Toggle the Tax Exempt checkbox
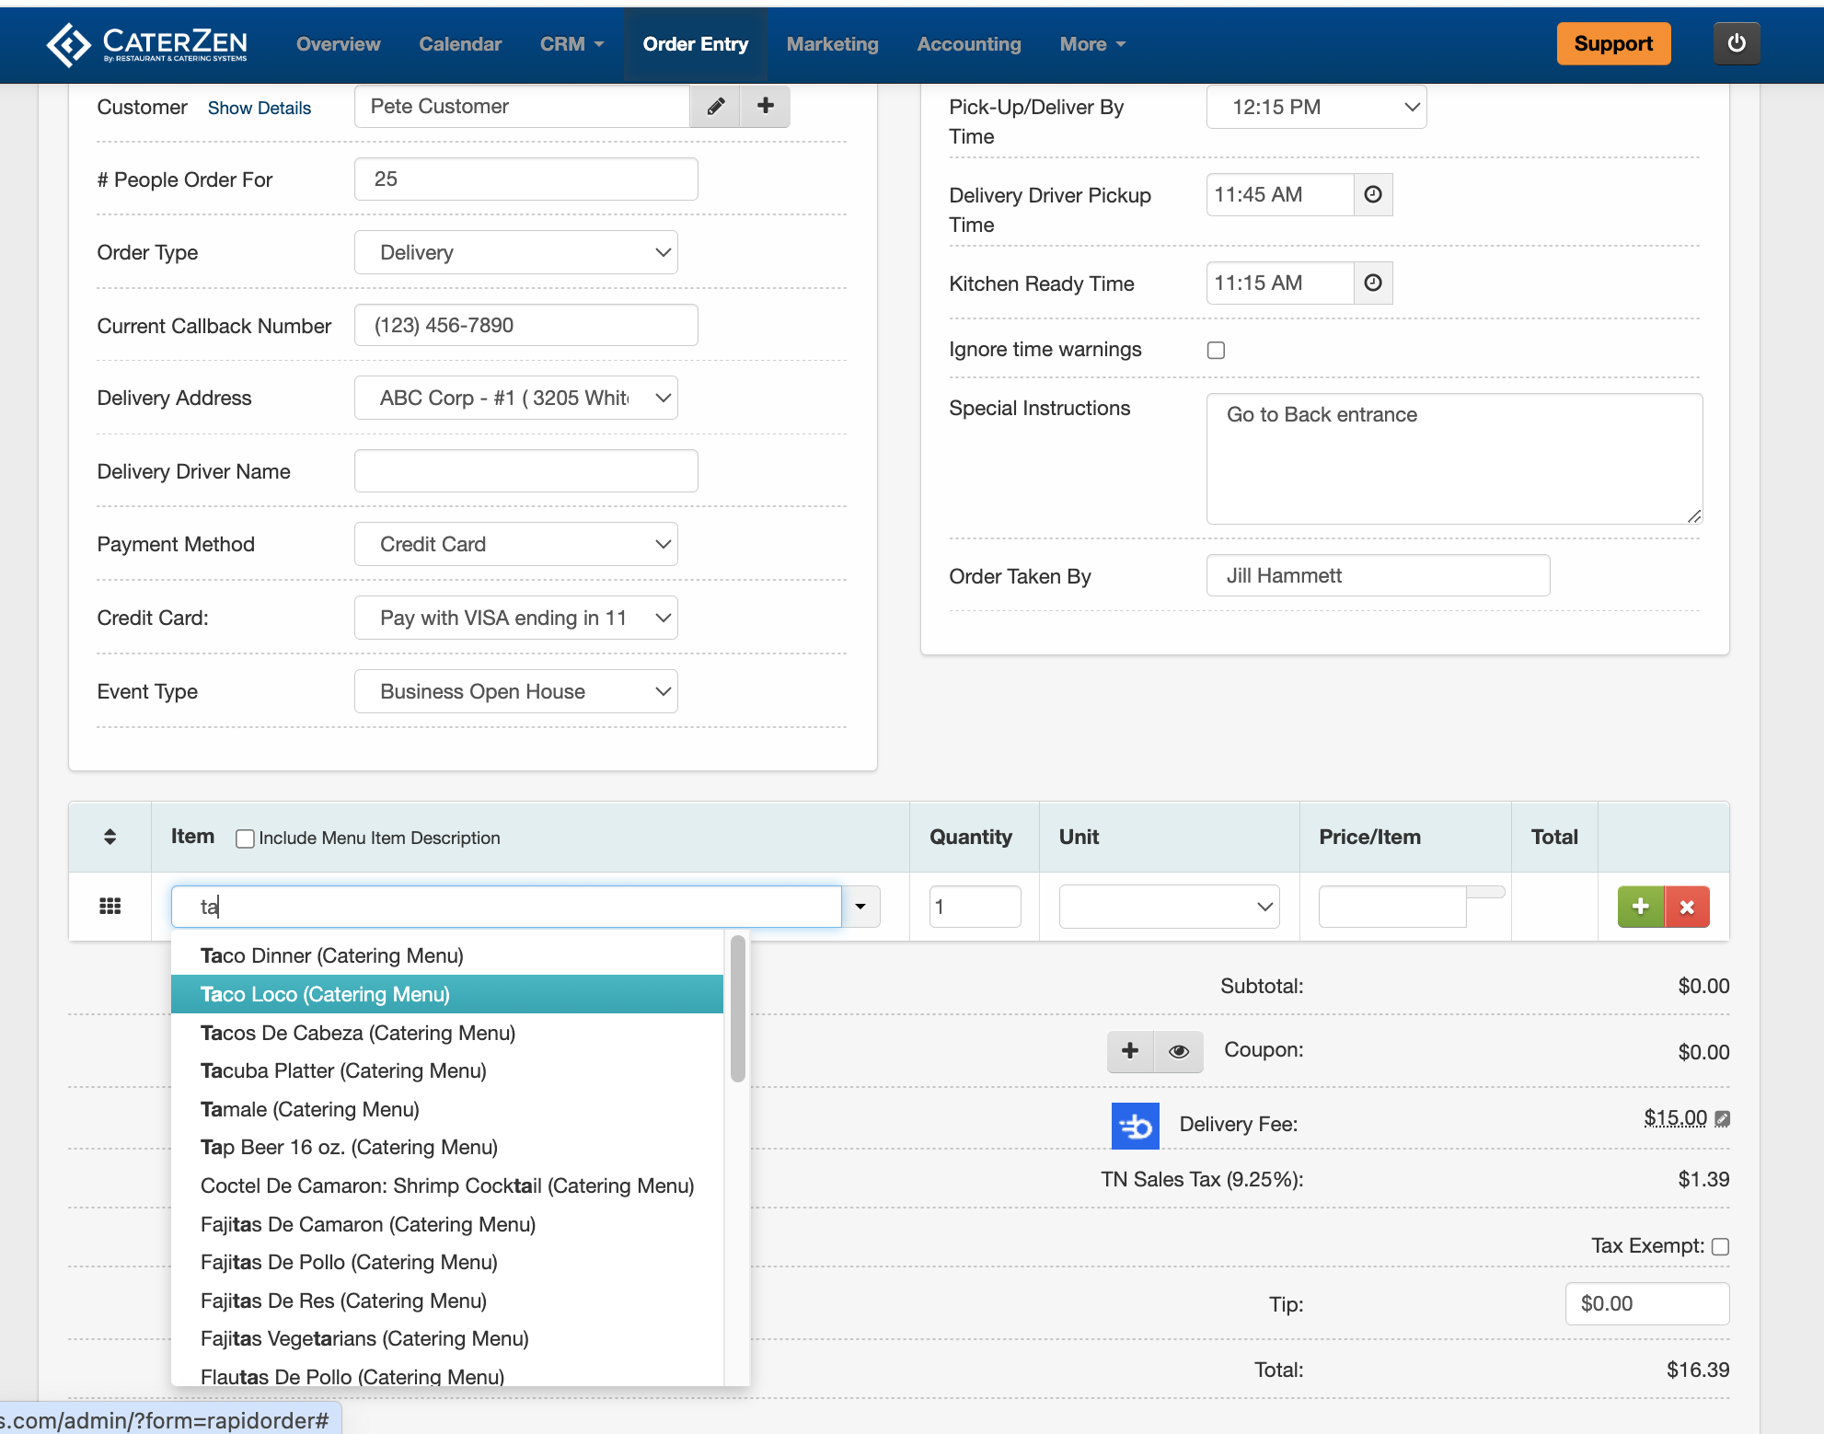Screen dimensions: 1824x1434 click(x=1720, y=1246)
